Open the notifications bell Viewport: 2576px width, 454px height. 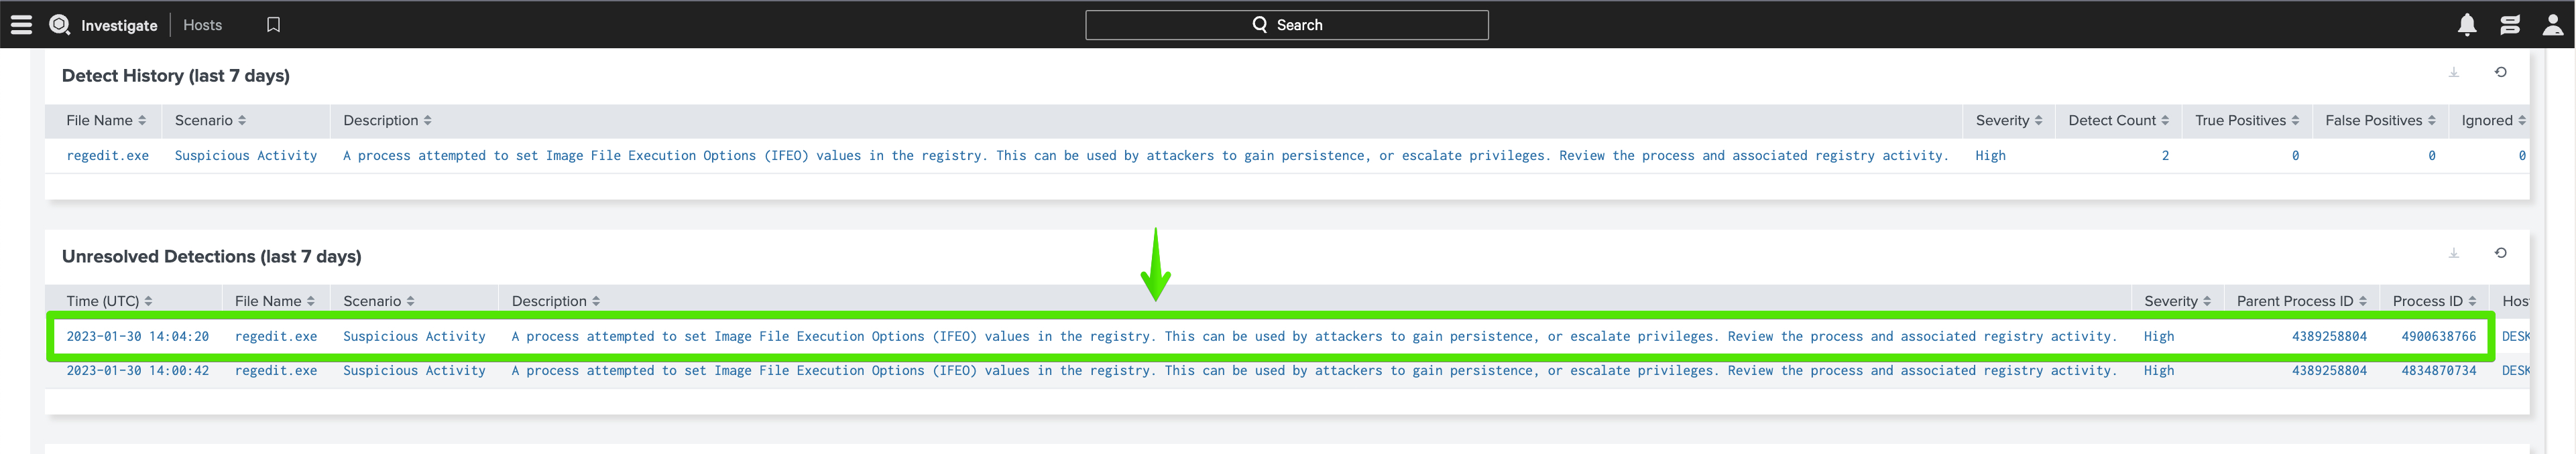click(x=2467, y=25)
